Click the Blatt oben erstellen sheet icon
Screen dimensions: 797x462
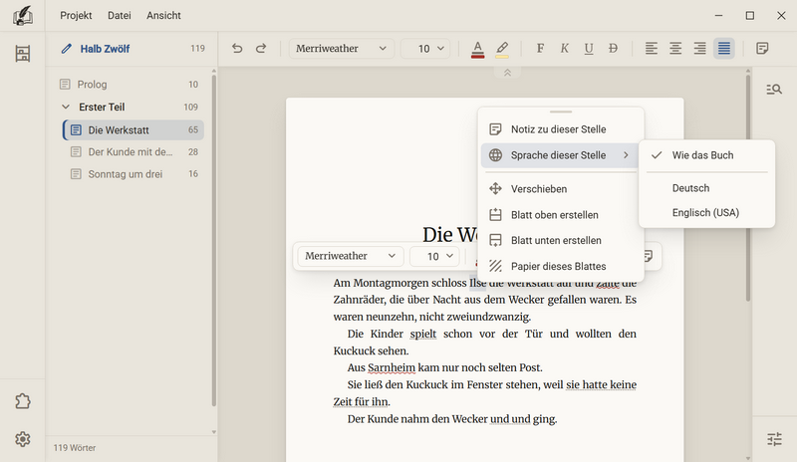tap(495, 214)
